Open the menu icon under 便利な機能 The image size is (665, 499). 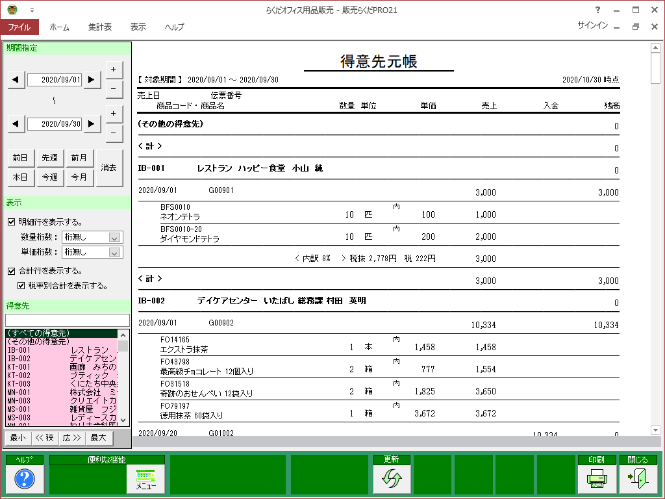tap(146, 479)
